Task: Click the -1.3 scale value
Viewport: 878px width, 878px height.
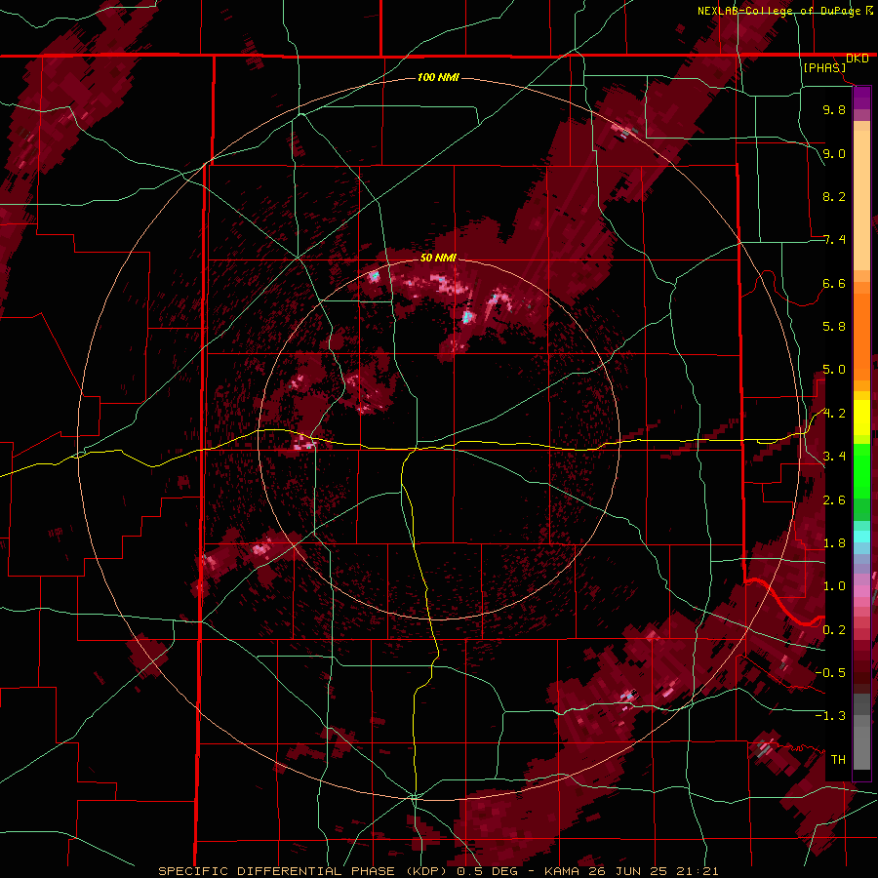Action: point(830,716)
